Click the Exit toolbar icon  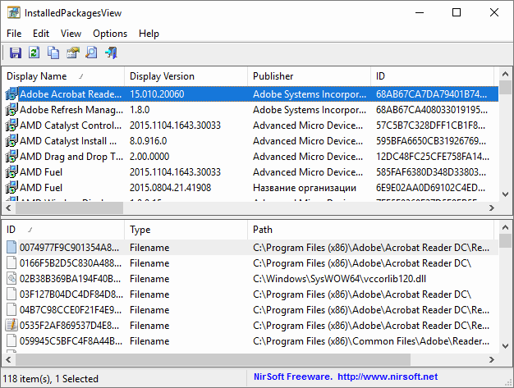pyautogui.click(x=111, y=53)
